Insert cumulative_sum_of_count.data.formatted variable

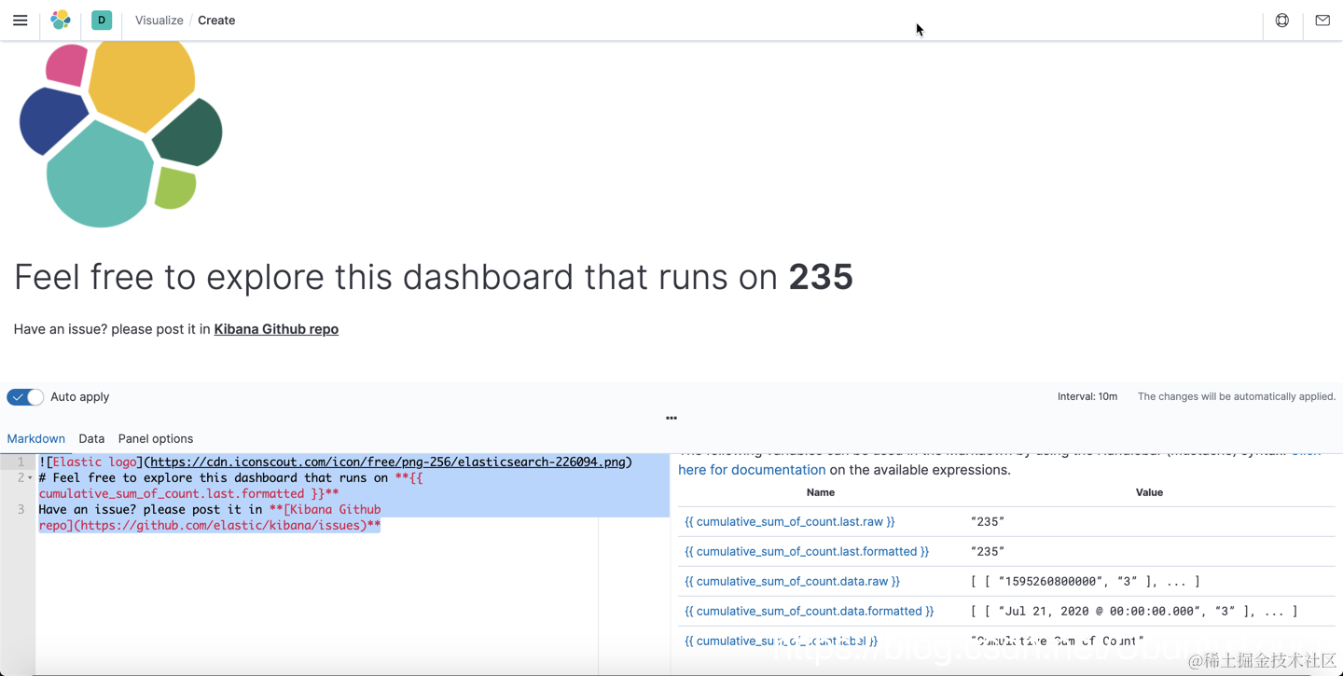[x=810, y=611]
